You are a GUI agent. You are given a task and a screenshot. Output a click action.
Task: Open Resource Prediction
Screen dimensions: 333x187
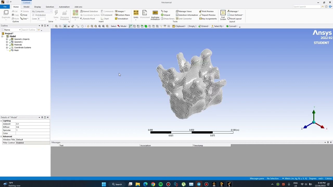coord(65,16)
